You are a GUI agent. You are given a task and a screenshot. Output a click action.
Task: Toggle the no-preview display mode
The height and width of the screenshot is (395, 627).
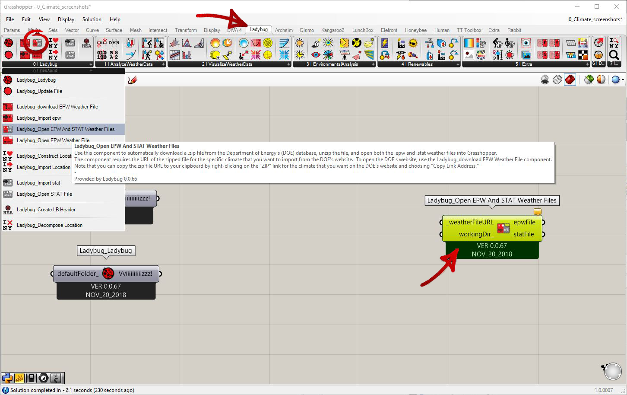coord(545,80)
